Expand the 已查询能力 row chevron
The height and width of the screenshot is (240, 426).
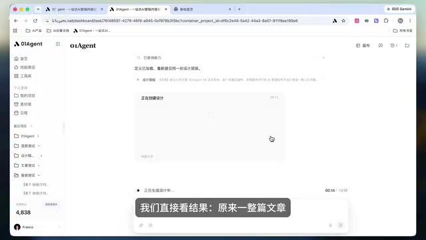(x=323, y=58)
